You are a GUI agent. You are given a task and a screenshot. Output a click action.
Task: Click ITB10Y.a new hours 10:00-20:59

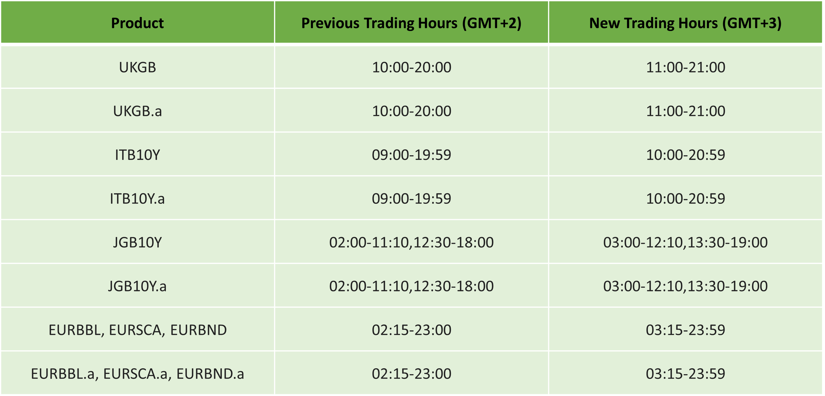(685, 198)
